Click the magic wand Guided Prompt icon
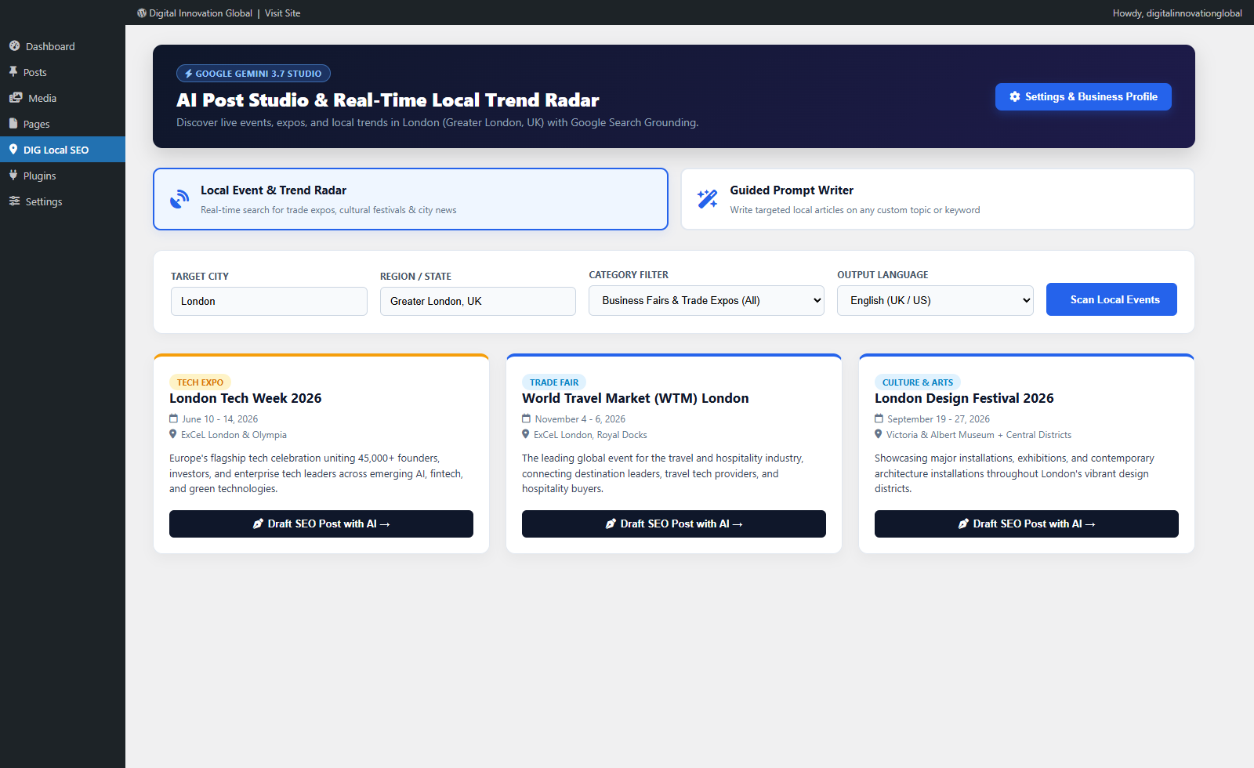The width and height of the screenshot is (1254, 768). [x=708, y=199]
